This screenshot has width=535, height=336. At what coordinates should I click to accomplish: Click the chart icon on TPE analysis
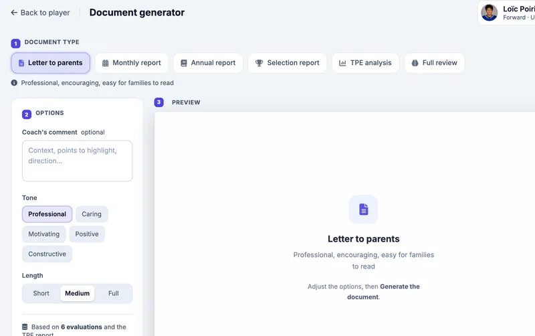342,63
